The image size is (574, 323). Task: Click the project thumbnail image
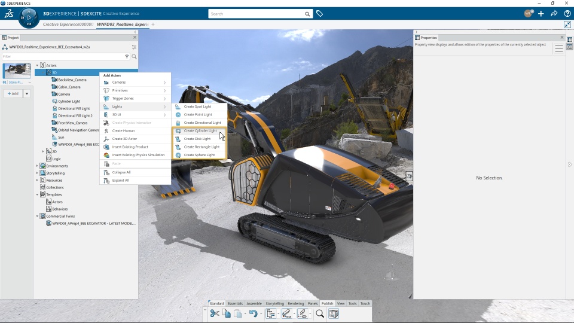pos(17,71)
